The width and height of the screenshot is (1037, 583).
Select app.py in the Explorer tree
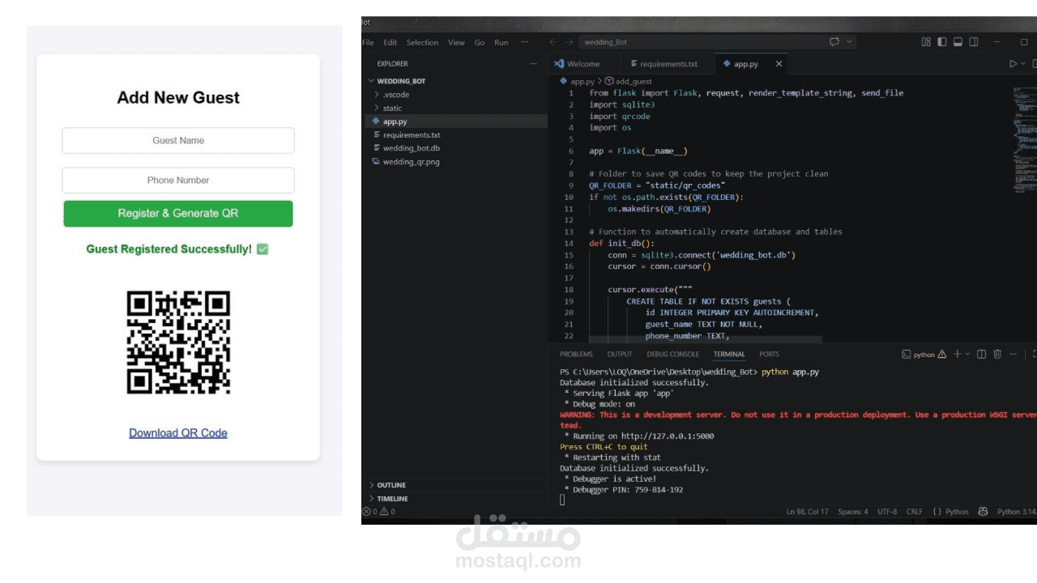point(454,121)
